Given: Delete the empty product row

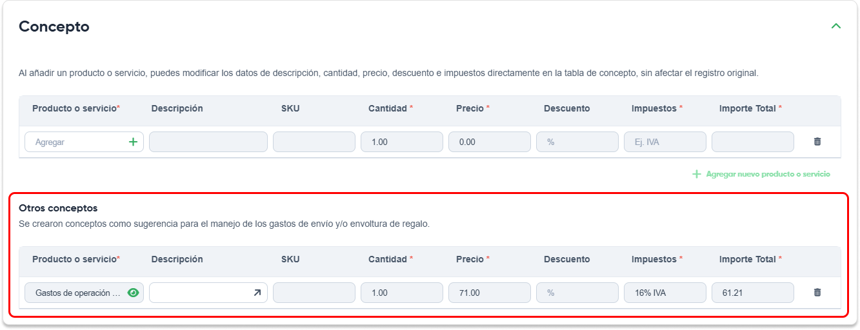Looking at the screenshot, I should click(x=817, y=142).
